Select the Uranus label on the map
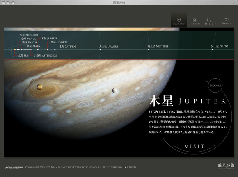Image resolution: width=238 pixels, height=177 pixels. (x=109, y=46)
